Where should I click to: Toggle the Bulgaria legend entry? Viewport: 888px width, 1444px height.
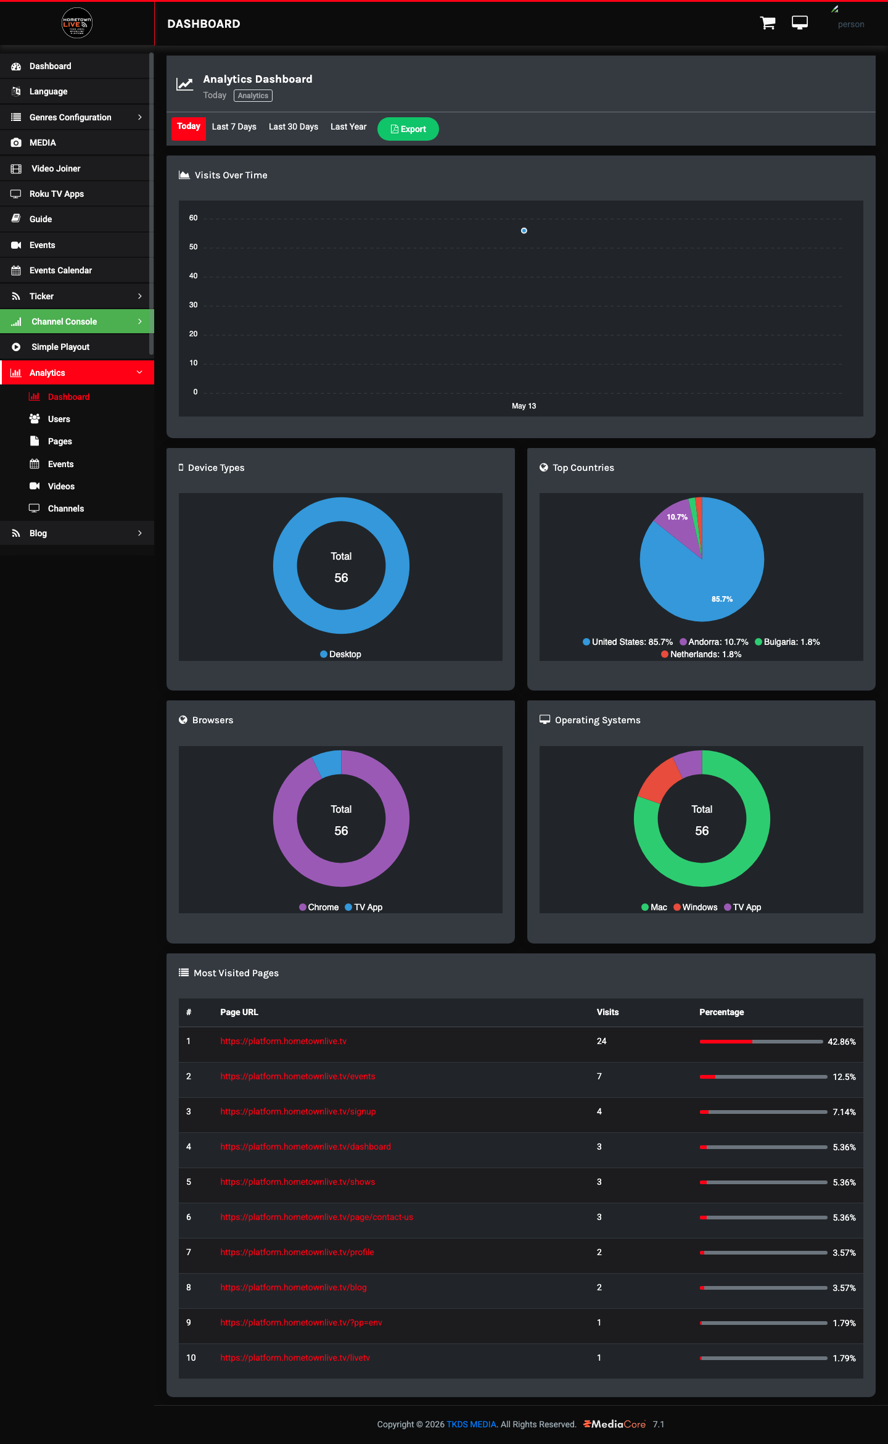pos(787,642)
